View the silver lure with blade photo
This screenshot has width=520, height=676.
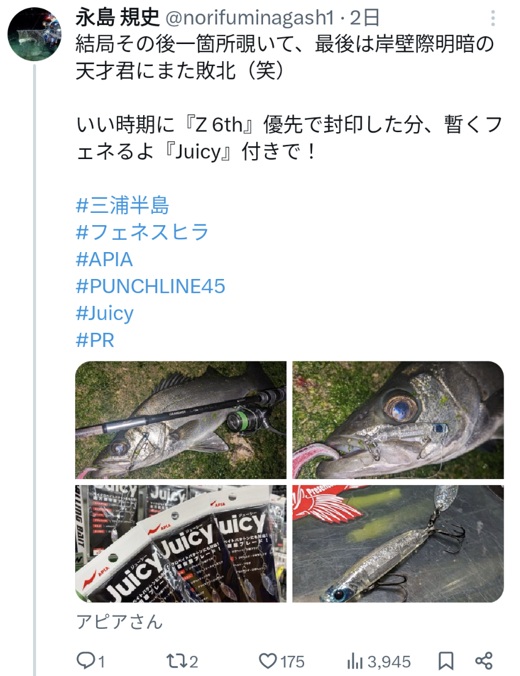398,544
